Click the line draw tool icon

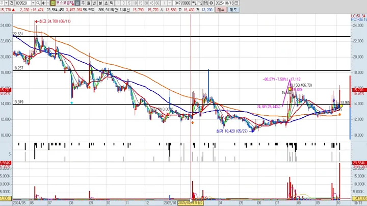200,3
